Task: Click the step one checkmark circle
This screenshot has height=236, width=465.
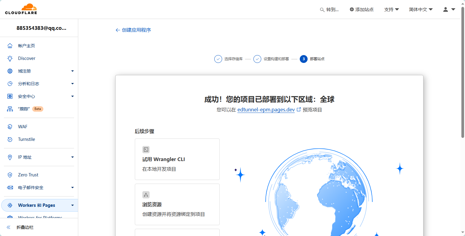Action: pyautogui.click(x=218, y=59)
